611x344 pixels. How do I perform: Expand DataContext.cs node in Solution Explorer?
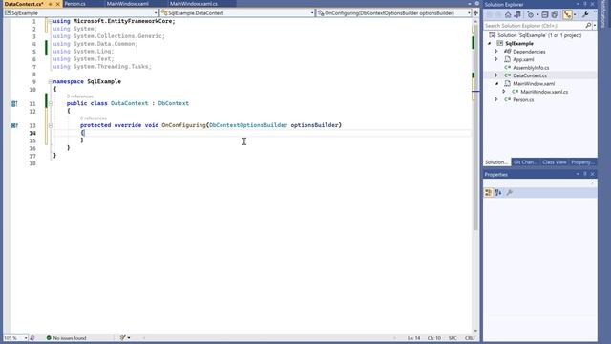pyautogui.click(x=496, y=75)
